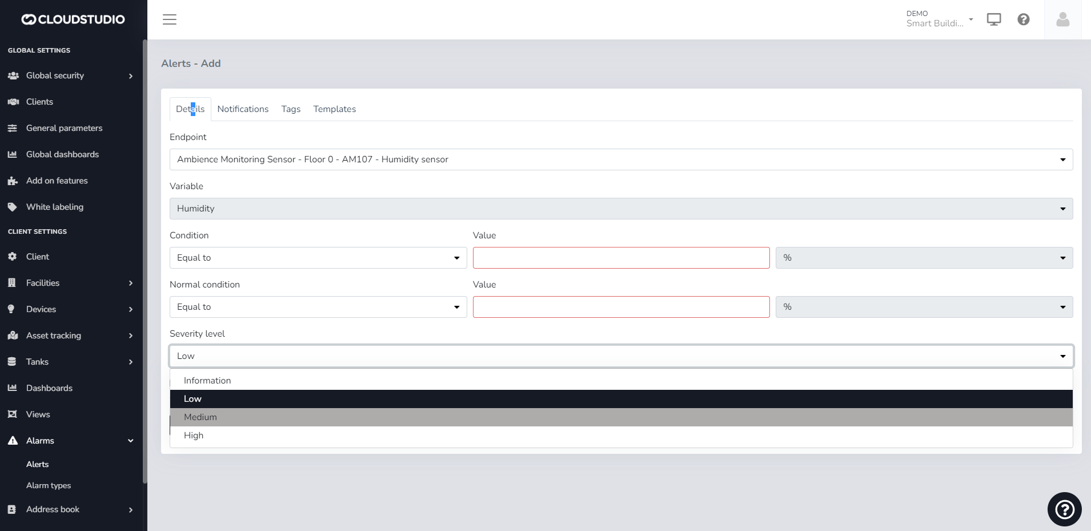Pick Information severity option

pyautogui.click(x=207, y=381)
